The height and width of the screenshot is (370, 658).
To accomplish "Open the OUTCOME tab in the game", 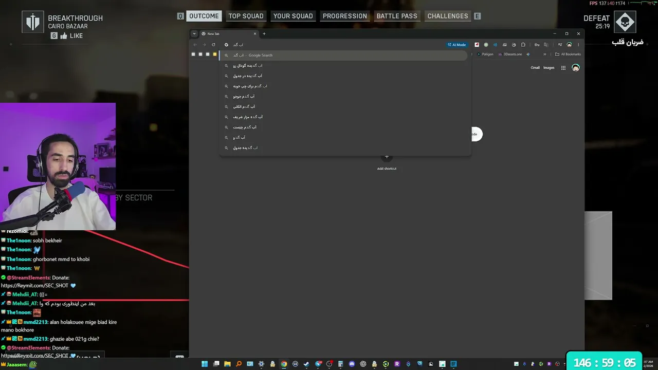I will pos(204,16).
